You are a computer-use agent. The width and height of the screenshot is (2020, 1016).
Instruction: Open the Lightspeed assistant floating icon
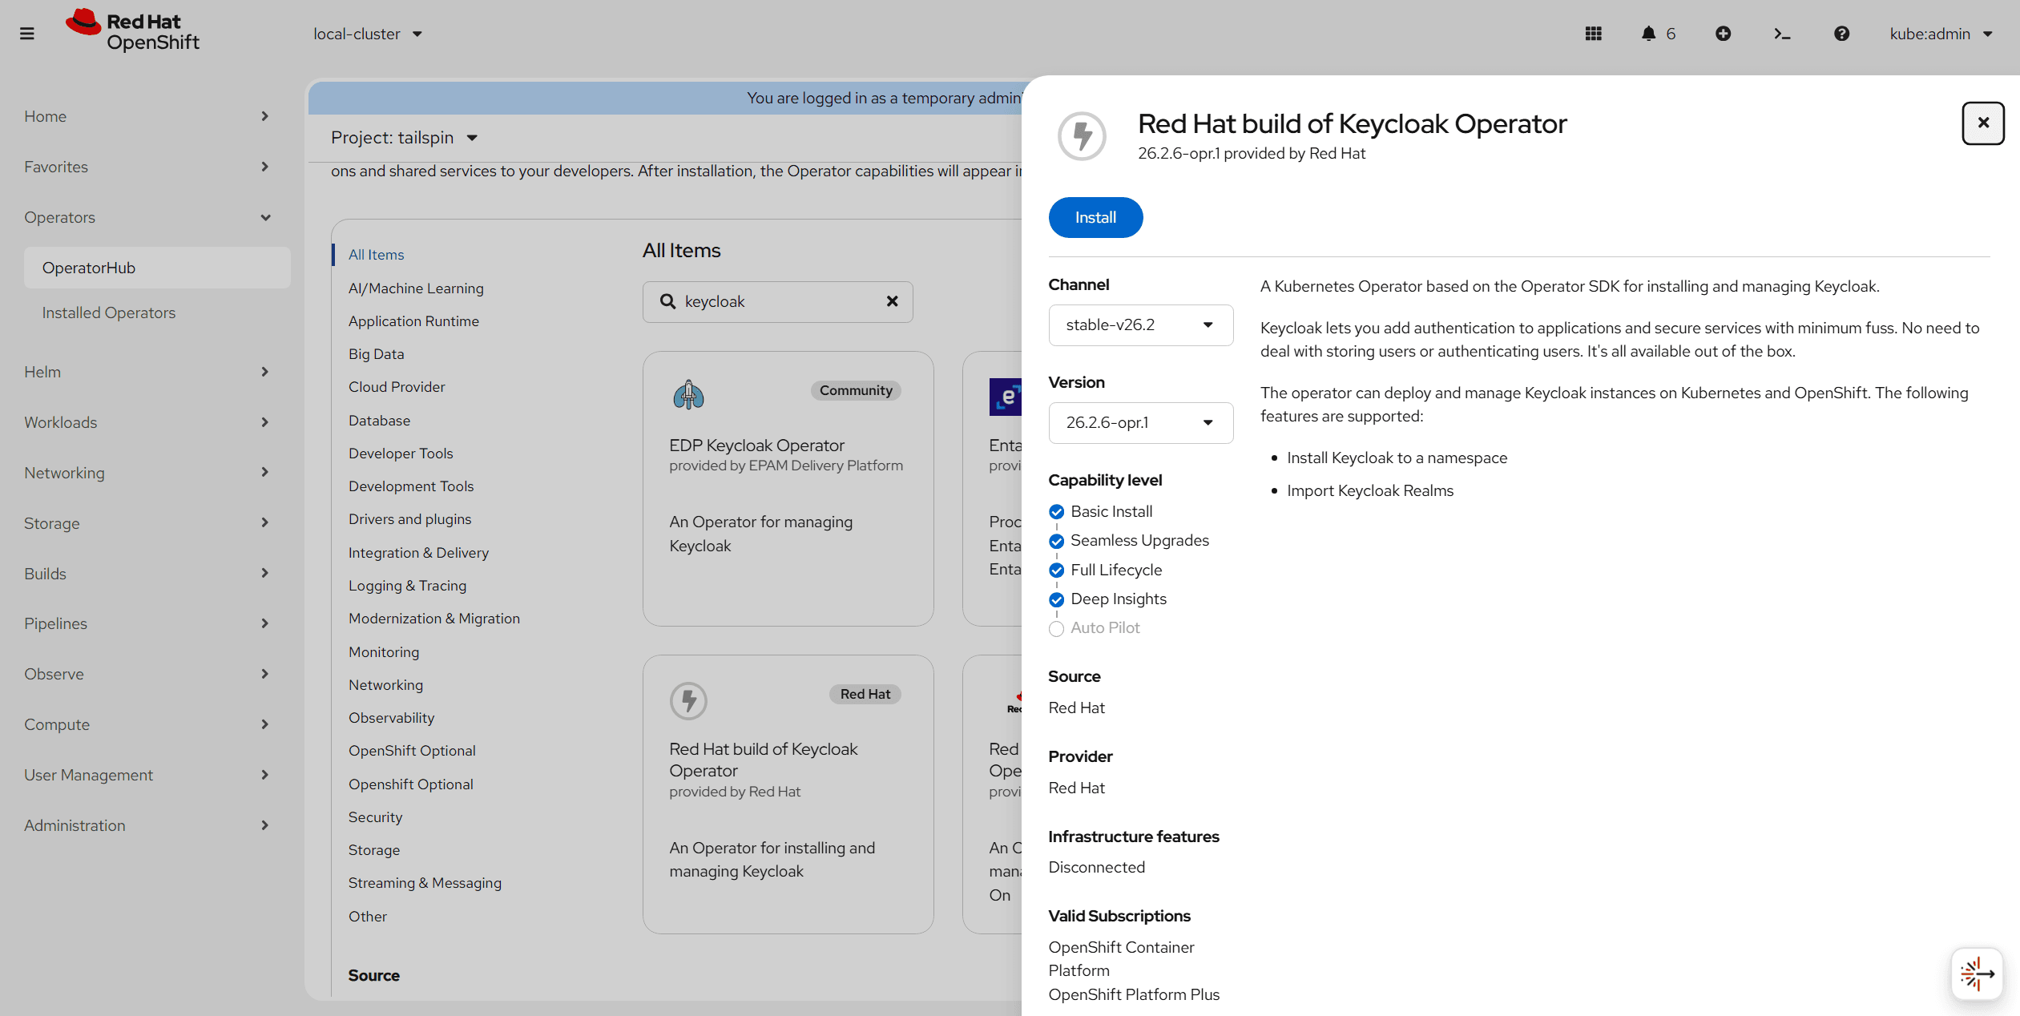[1977, 974]
